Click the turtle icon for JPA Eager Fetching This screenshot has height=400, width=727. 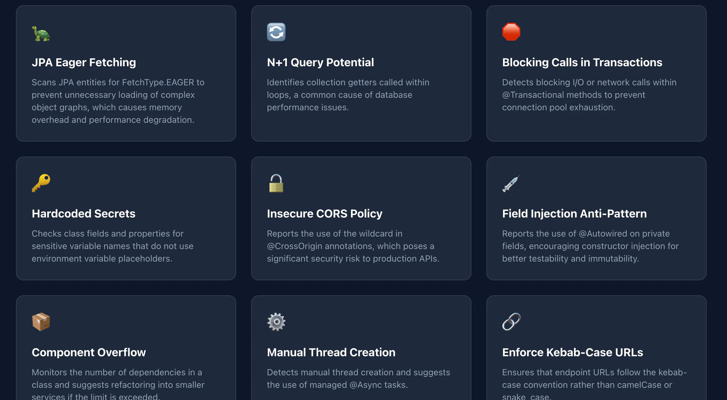coord(41,33)
